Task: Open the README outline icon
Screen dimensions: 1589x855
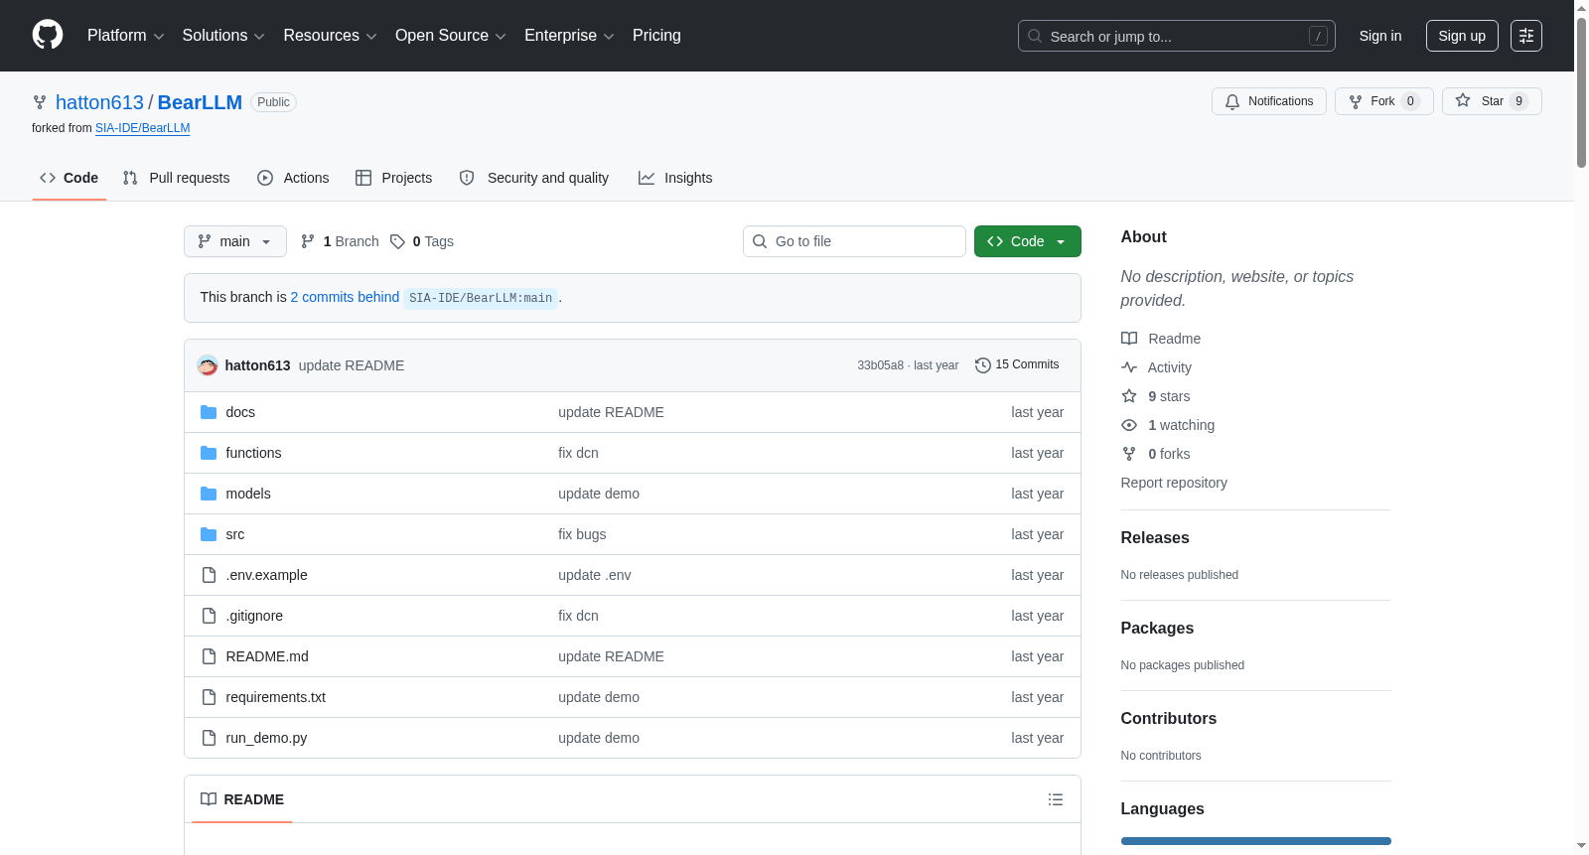Action: tap(1056, 799)
